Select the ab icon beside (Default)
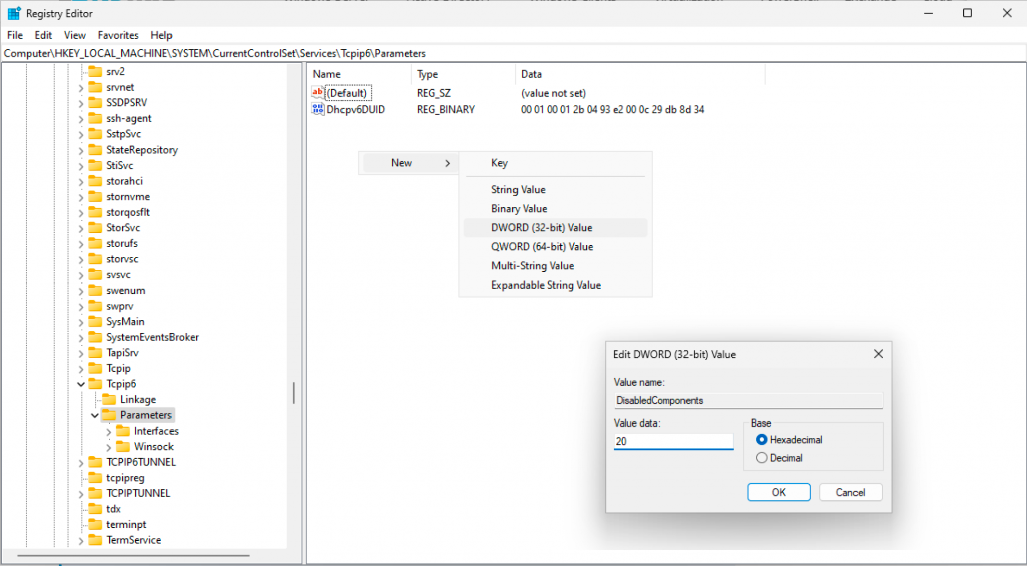 [317, 92]
